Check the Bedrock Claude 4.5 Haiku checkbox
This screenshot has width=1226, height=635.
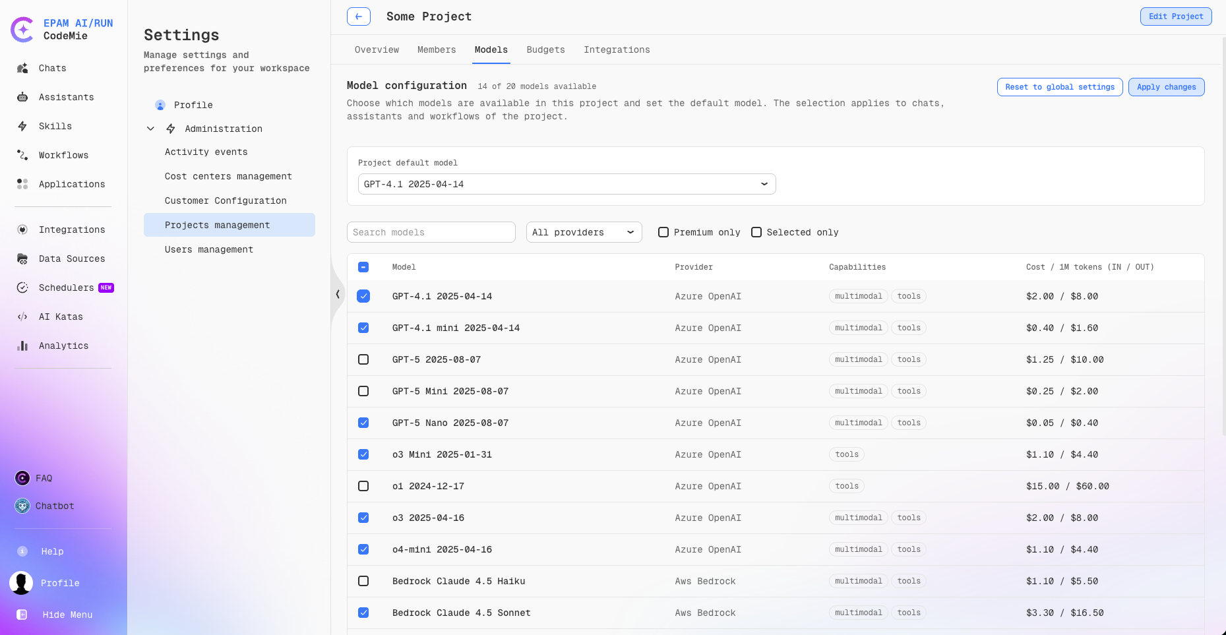363,581
